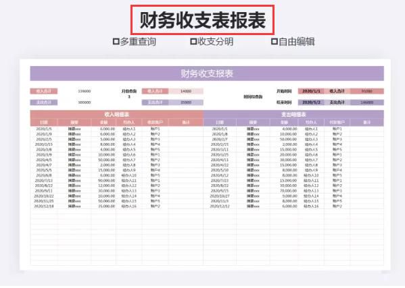Click the pink 收入明细表 section header

[117, 115]
